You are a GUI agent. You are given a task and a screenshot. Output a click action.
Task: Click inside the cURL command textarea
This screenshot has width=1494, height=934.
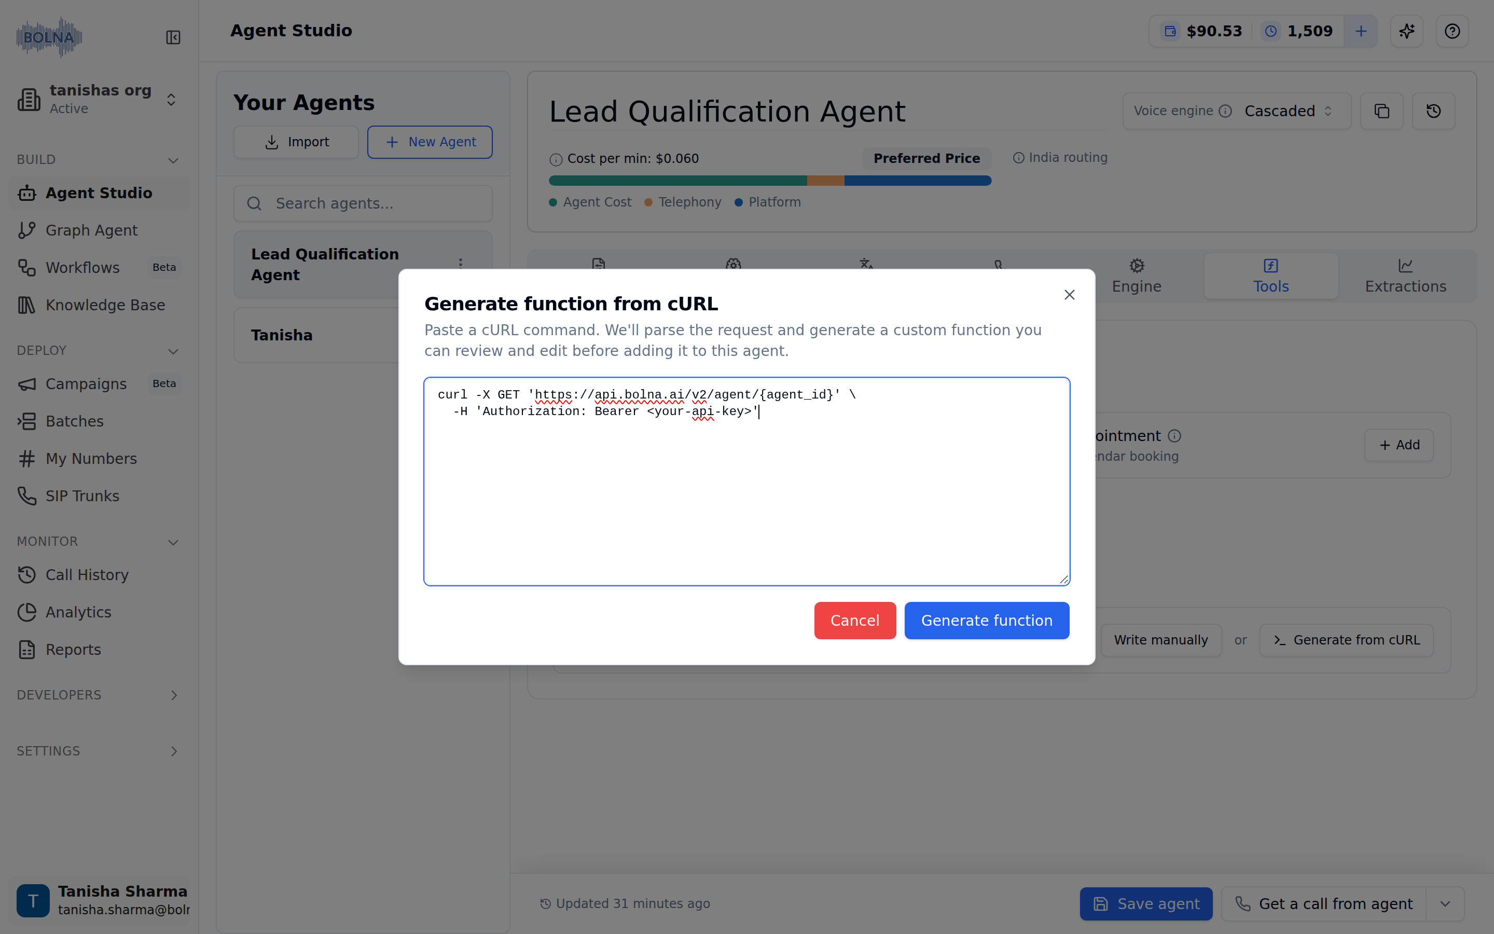point(746,481)
